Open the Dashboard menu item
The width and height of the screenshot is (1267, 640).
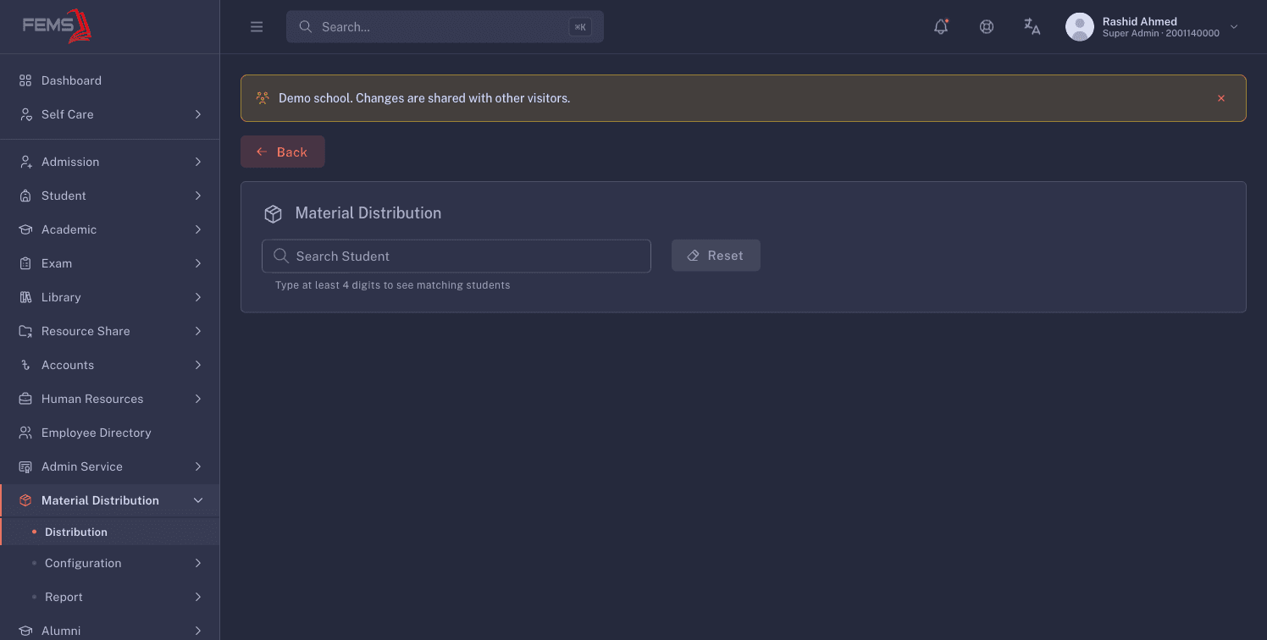tap(110, 80)
